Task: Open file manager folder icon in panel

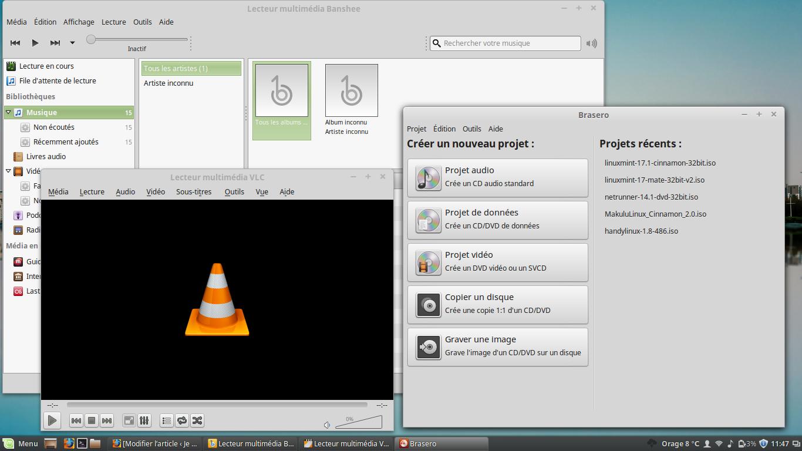Action: (96, 443)
